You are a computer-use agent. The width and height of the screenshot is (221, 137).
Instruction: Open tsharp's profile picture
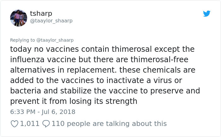19,18
